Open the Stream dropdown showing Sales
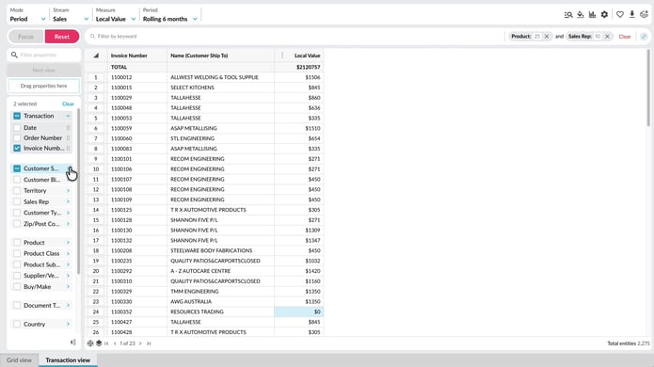654x367 pixels. pyautogui.click(x=71, y=15)
